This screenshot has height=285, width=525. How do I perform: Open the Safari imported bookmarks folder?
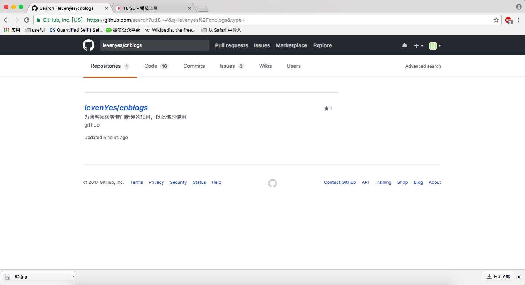click(x=221, y=30)
